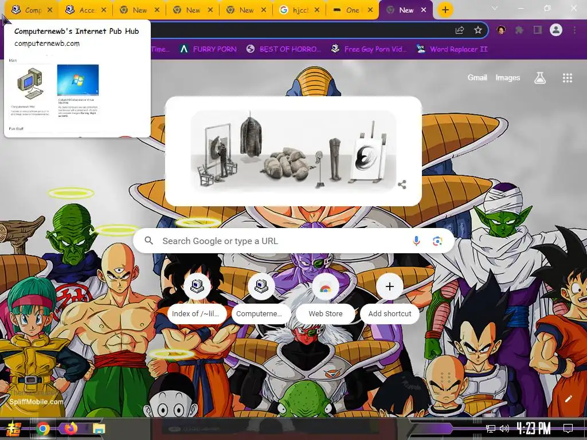Open File Explorer from the taskbar
The width and height of the screenshot is (587, 440).
click(x=99, y=429)
